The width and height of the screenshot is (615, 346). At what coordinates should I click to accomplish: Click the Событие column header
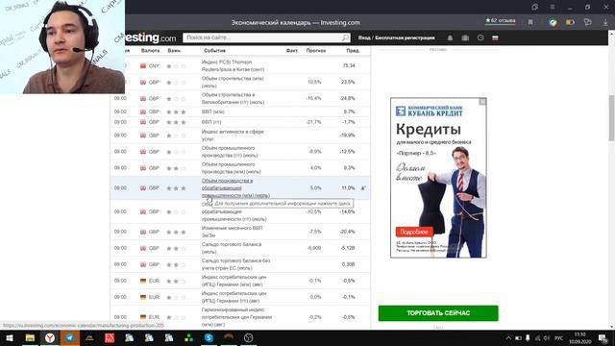pyautogui.click(x=214, y=51)
